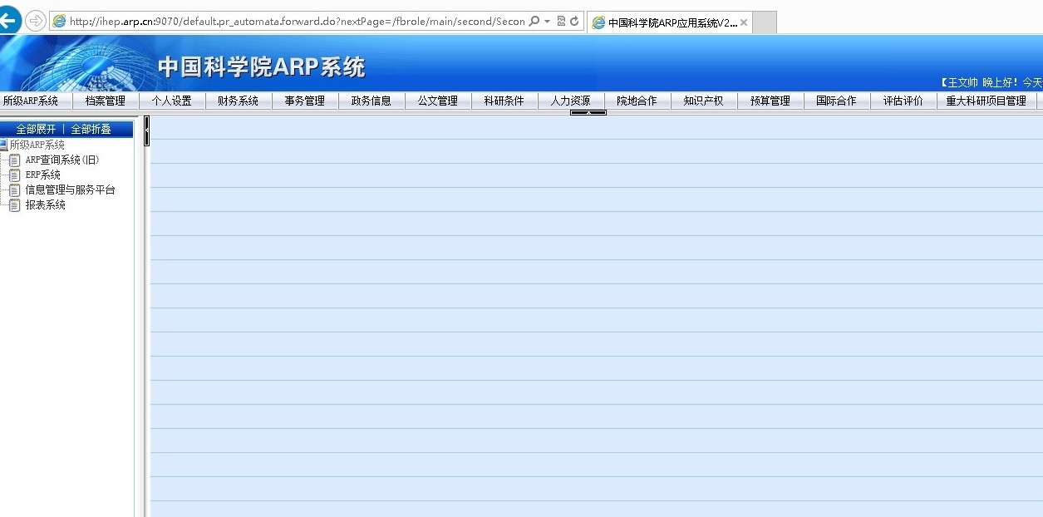
Task: Collapse all tree nodes with 全部折叠
Action: (x=91, y=130)
